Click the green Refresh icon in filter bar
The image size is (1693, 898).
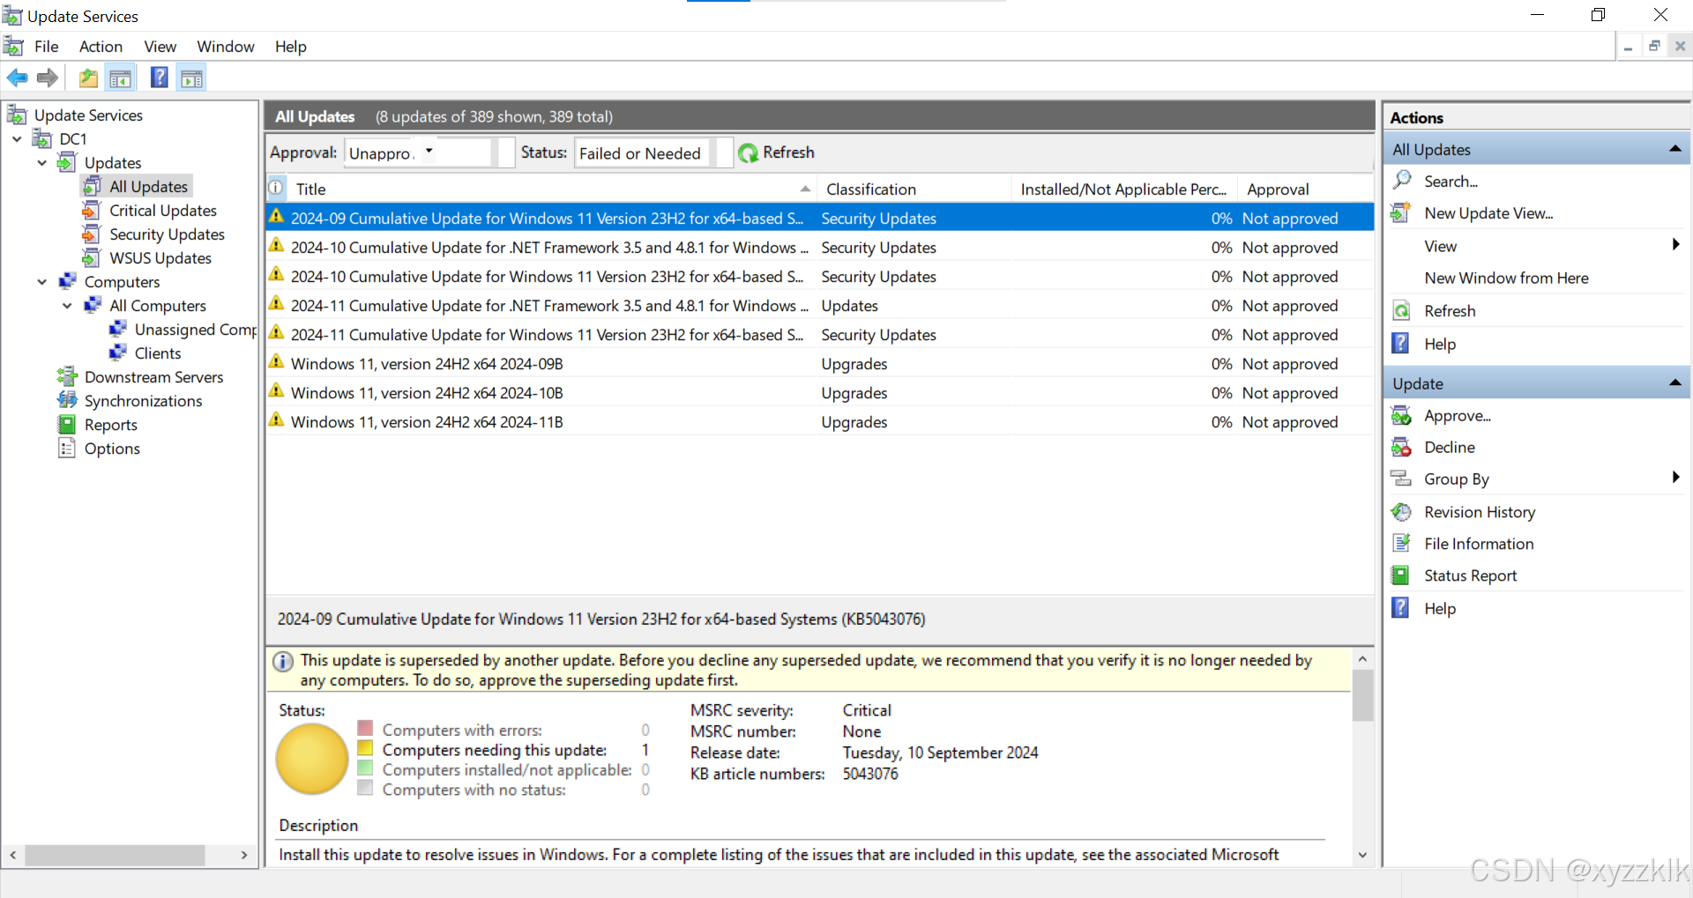coord(749,153)
